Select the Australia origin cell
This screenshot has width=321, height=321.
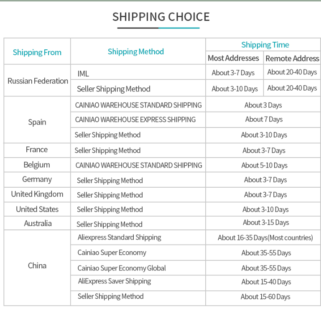(x=38, y=223)
